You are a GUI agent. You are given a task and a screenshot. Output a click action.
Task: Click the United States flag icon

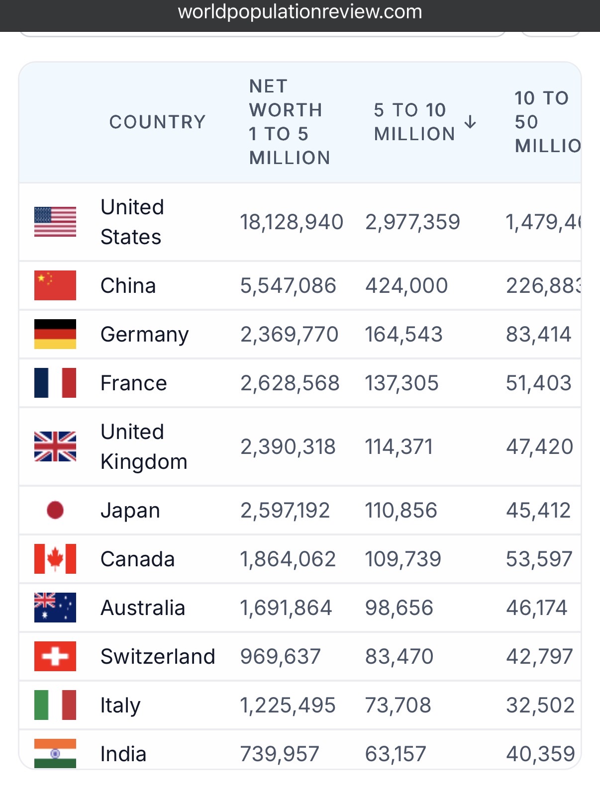tap(55, 222)
